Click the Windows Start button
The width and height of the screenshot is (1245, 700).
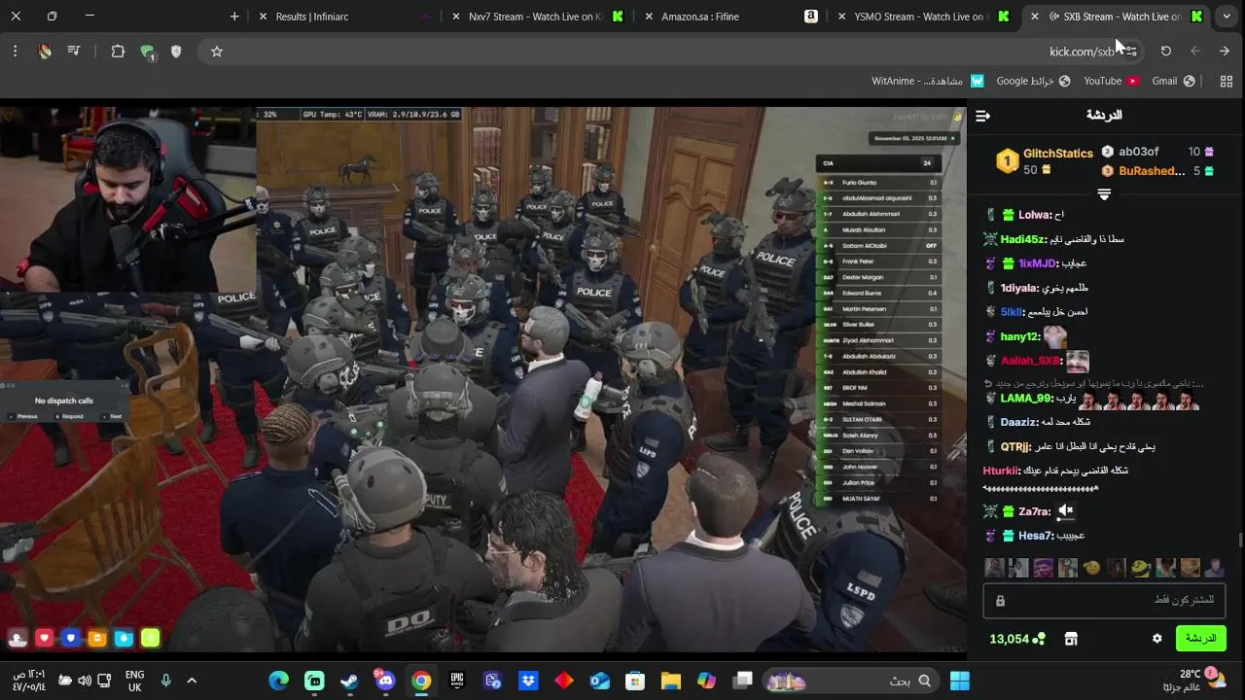(960, 681)
